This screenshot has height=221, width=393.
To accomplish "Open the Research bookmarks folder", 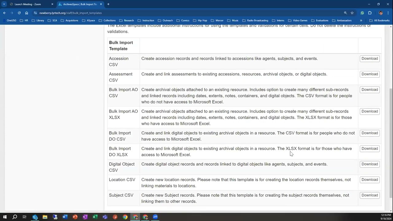I will point(126,21).
